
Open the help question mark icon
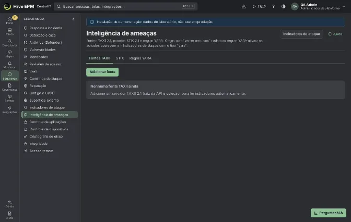click(273, 6)
